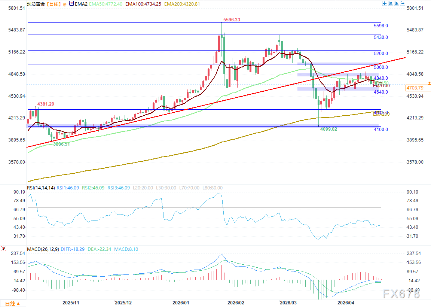Open MACD settings via the red sun icon
The width and height of the screenshot is (431, 307).
pyautogui.click(x=3, y=248)
